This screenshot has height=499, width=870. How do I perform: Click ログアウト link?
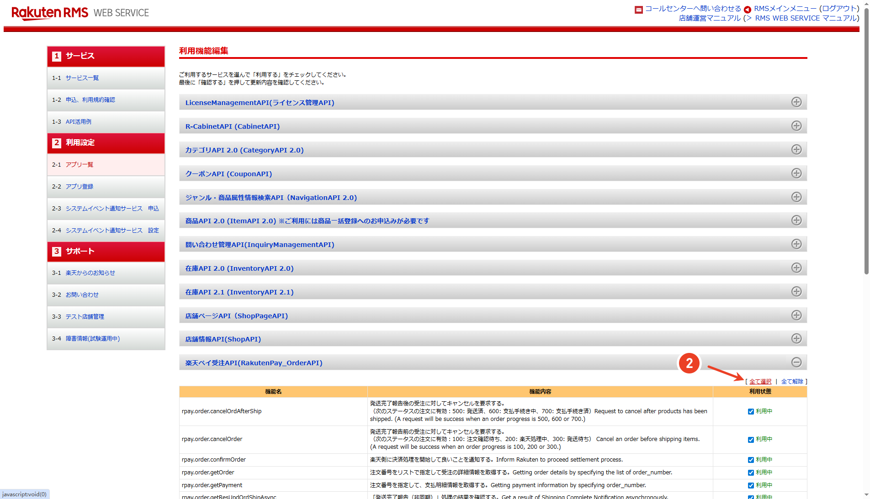tap(839, 9)
